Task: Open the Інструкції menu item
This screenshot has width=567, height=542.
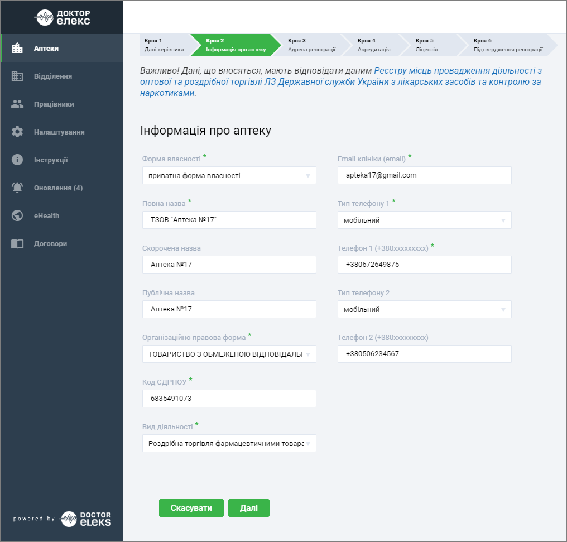Action: 62,160
